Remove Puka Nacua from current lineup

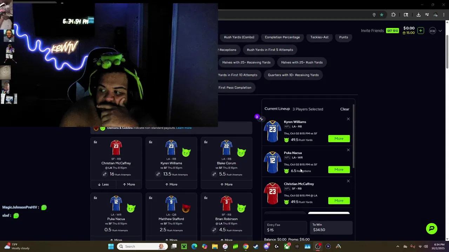coord(348,150)
